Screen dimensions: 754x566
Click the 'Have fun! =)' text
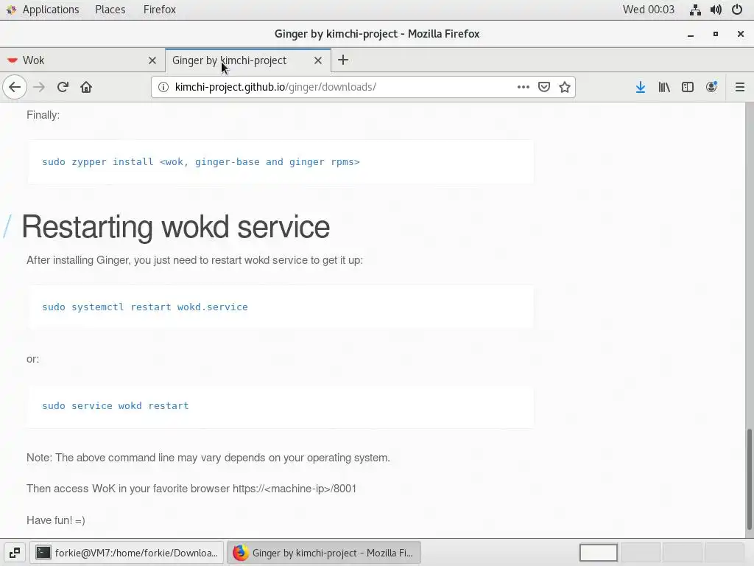click(x=56, y=520)
